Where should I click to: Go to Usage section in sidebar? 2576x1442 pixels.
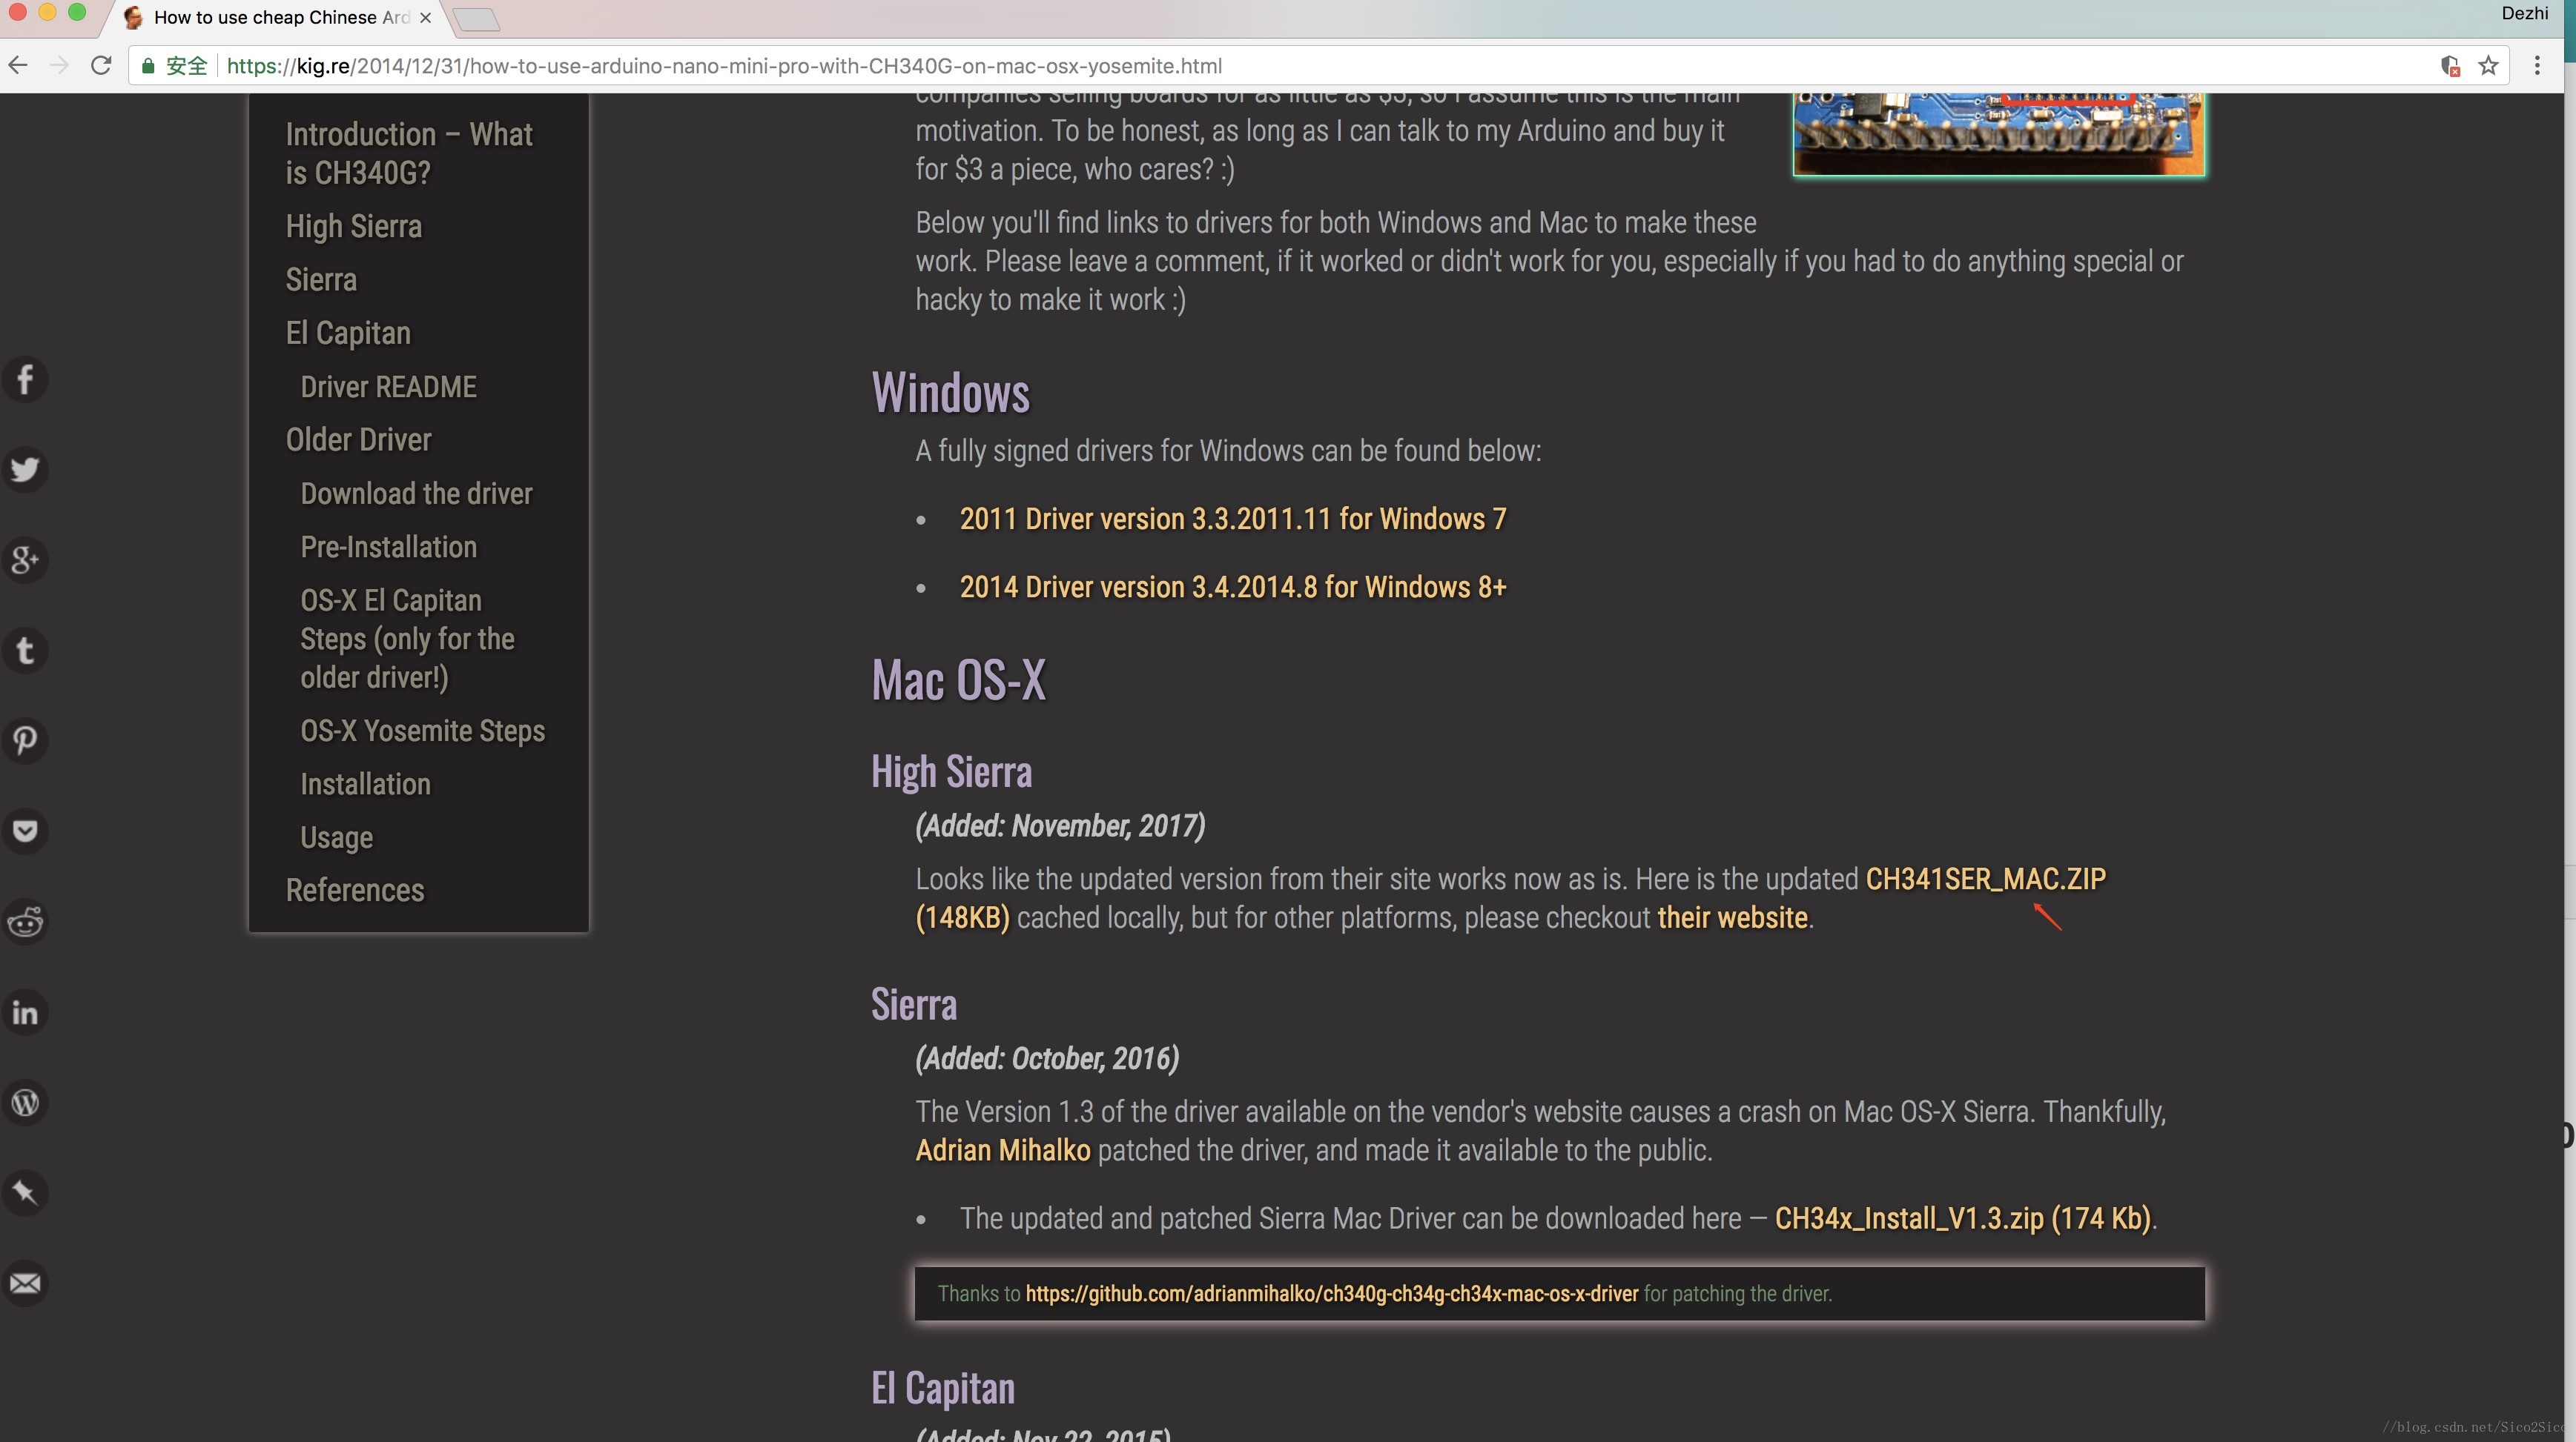[x=336, y=837]
